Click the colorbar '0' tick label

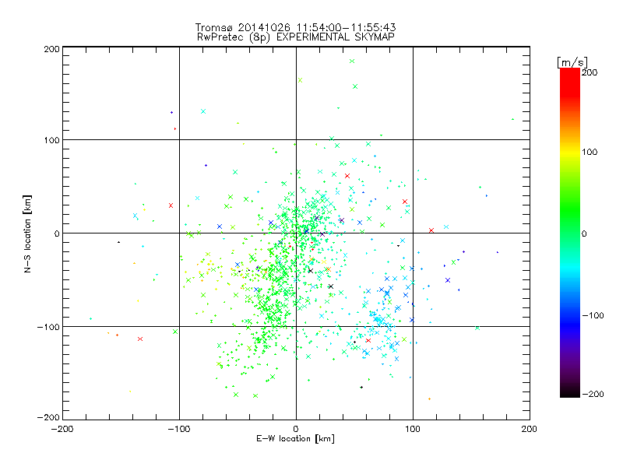click(x=584, y=233)
